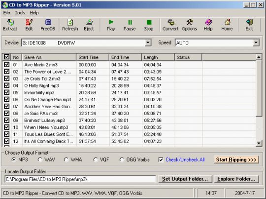The width and height of the screenshot is (266, 199).
Task: Play the selected track
Action: tap(111, 25)
